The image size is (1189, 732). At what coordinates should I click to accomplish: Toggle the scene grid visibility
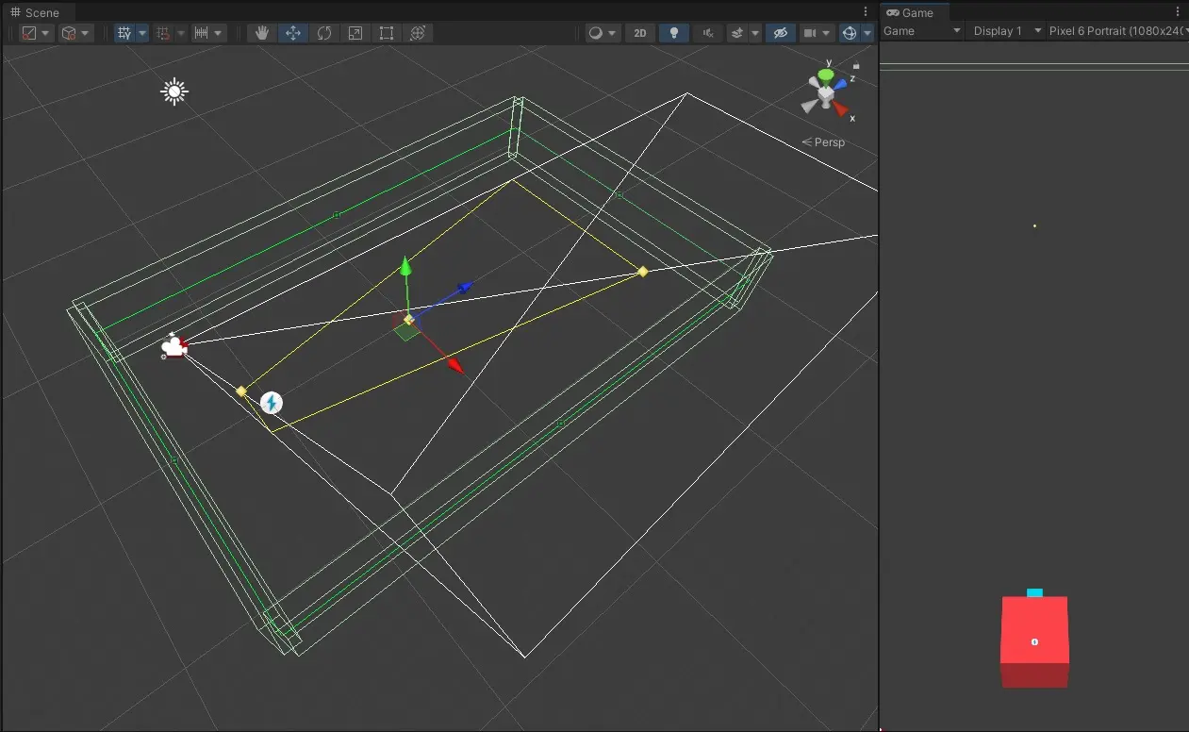point(124,33)
